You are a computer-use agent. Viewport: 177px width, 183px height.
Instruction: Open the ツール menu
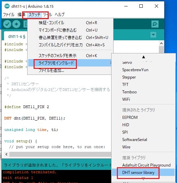47,15
